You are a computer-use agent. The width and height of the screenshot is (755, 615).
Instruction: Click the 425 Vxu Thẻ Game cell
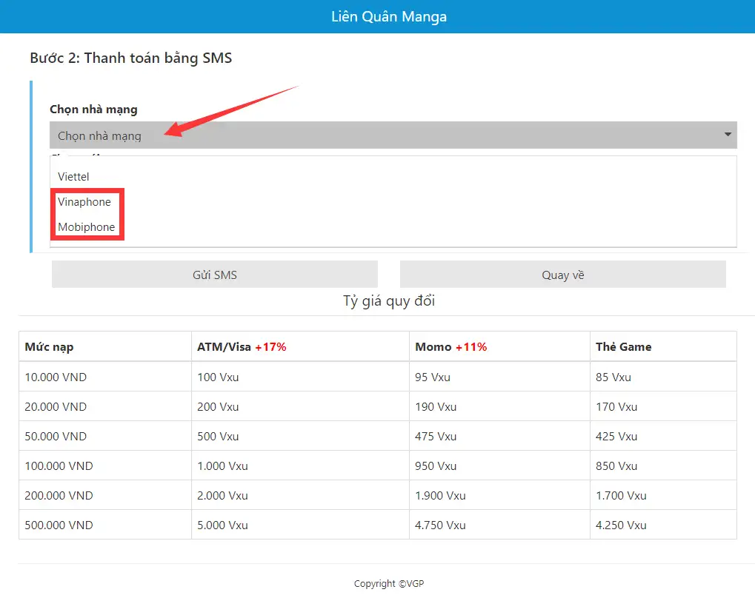[664, 436]
